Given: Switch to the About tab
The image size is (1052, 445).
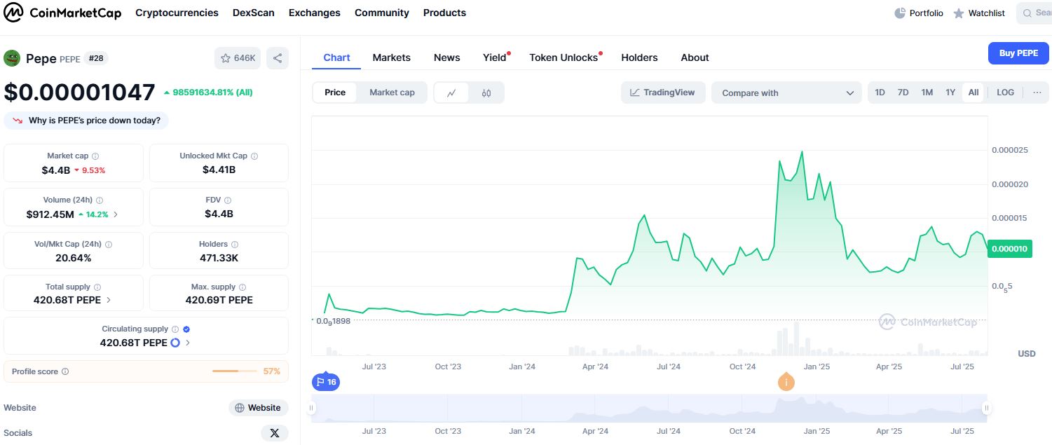Looking at the screenshot, I should [695, 57].
